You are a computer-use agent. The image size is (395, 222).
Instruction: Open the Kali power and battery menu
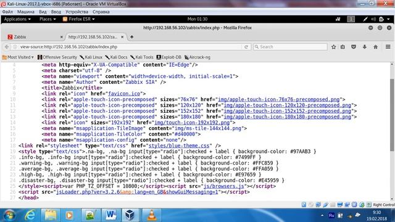click(384, 19)
